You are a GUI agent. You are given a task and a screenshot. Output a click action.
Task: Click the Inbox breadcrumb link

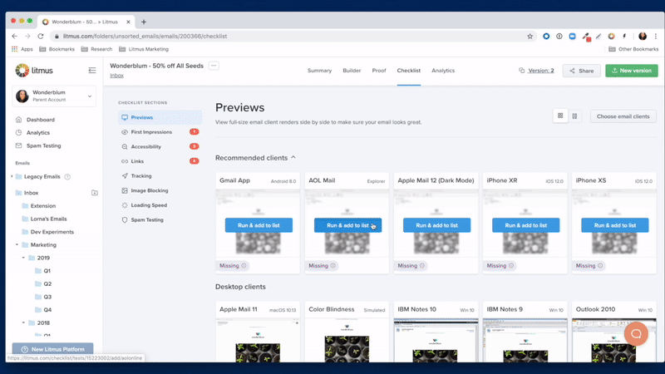coord(116,76)
